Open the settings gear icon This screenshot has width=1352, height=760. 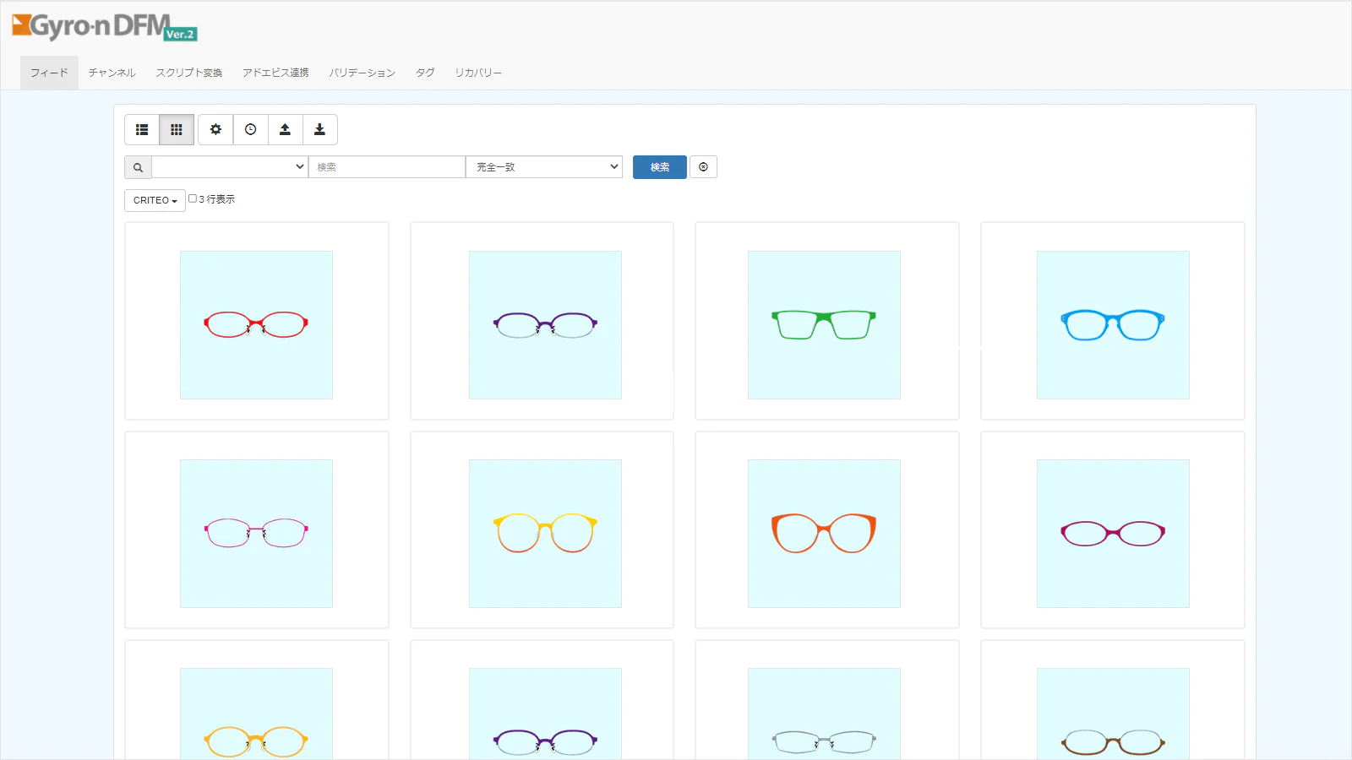pos(215,130)
